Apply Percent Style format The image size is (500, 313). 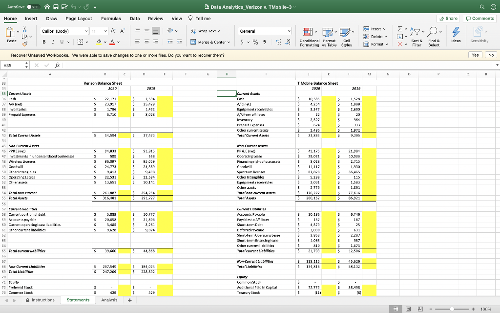(255, 42)
